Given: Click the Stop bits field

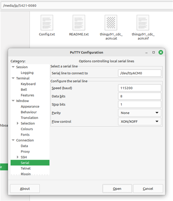Looking at the screenshot, I should click(139, 104).
